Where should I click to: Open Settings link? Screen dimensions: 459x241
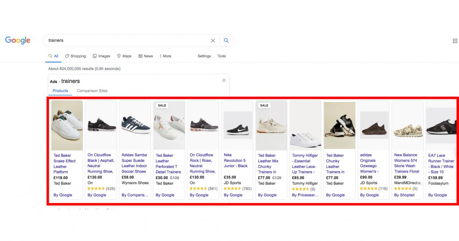click(x=204, y=56)
